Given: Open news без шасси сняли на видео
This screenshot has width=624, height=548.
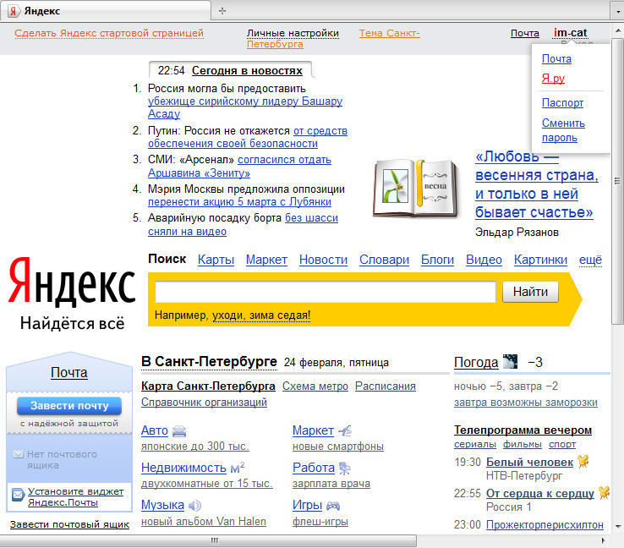Looking at the screenshot, I should [244, 224].
